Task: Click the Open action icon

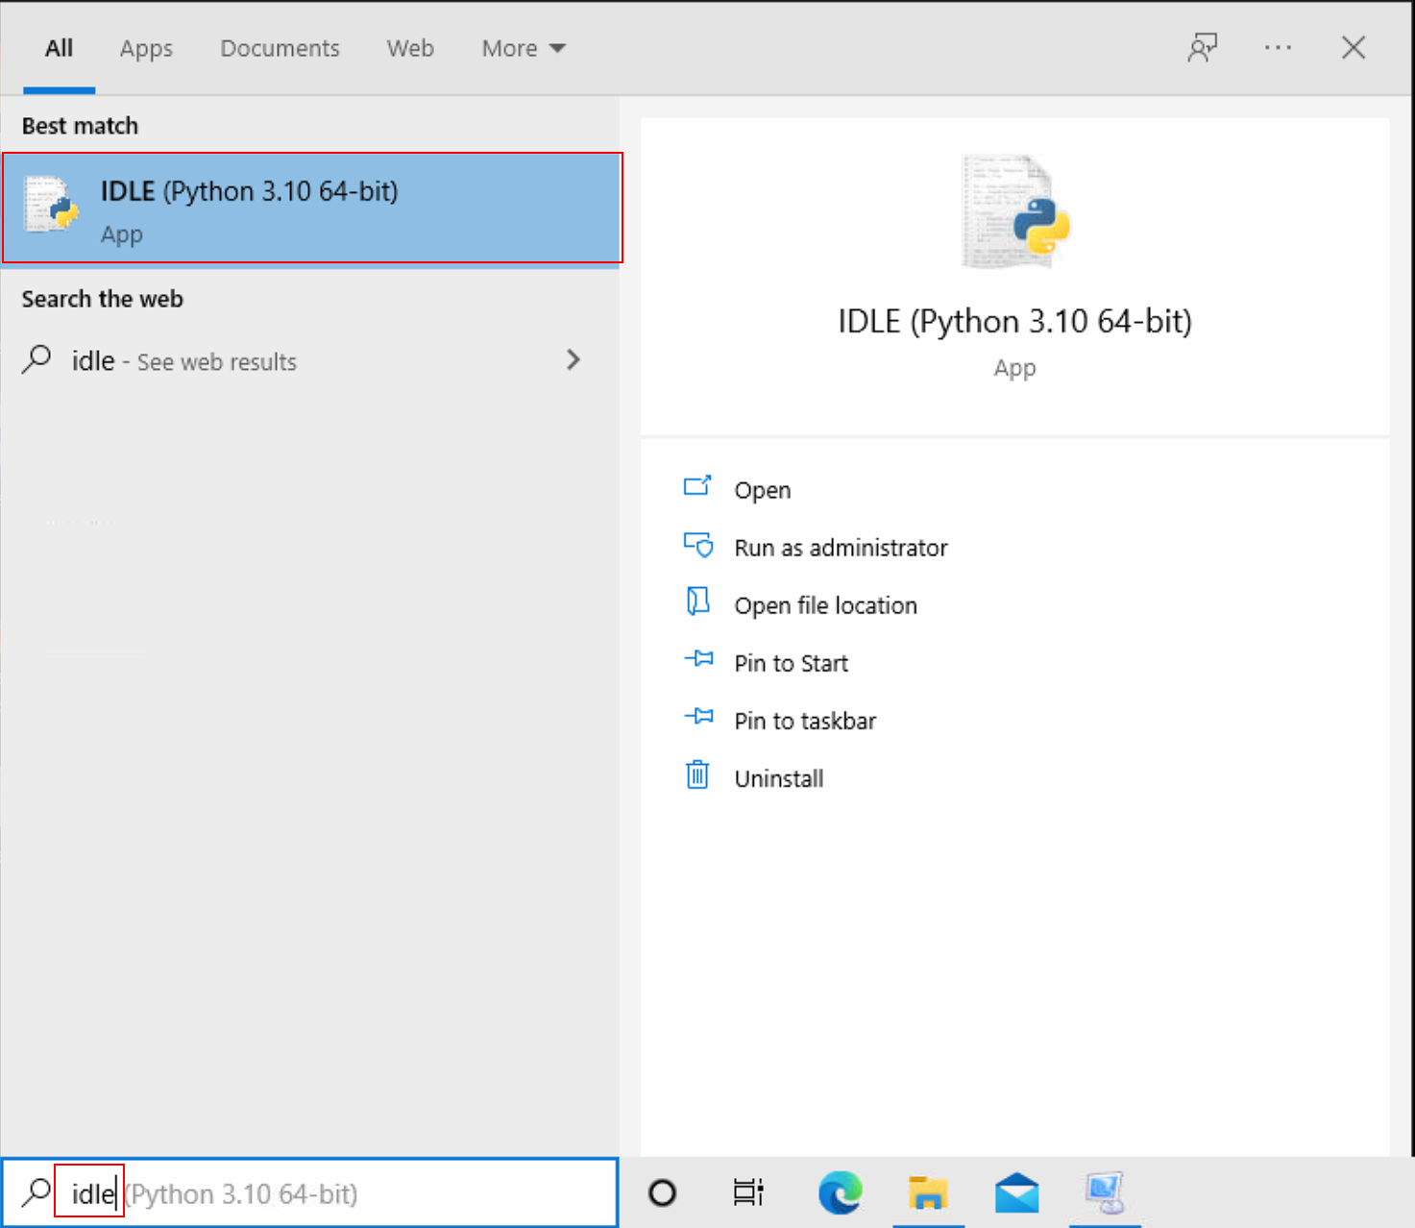Action: point(697,486)
